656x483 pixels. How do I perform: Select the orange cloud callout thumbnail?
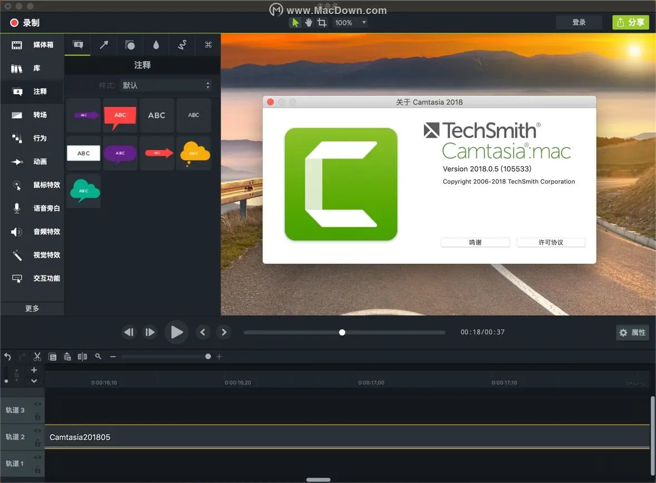click(x=194, y=153)
